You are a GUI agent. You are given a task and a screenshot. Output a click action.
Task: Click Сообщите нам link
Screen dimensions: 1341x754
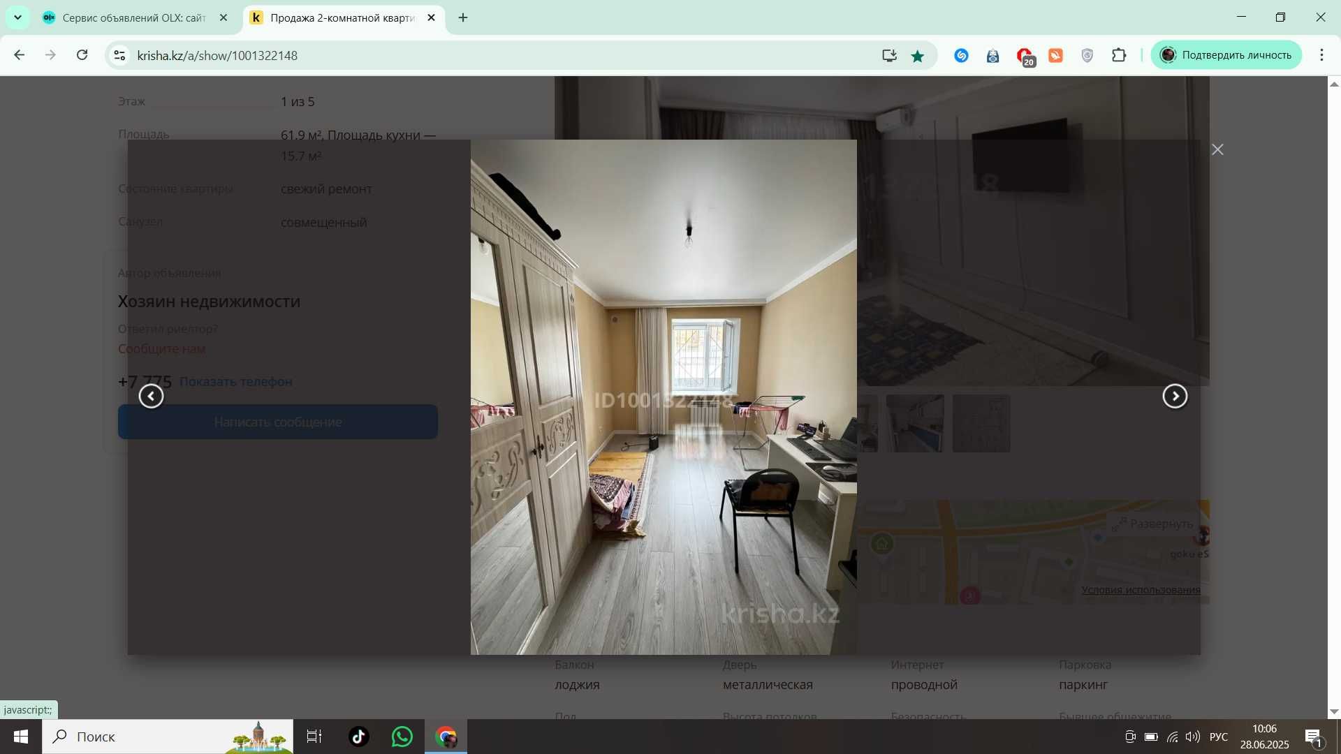161,349
